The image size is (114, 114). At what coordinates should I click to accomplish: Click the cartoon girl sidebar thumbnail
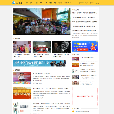click(75, 83)
